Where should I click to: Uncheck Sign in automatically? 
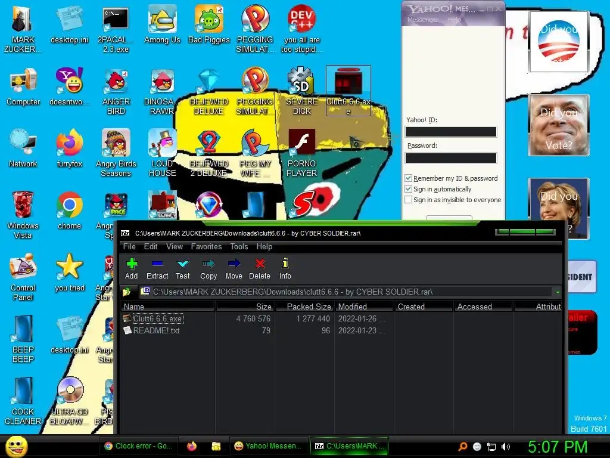(x=408, y=189)
